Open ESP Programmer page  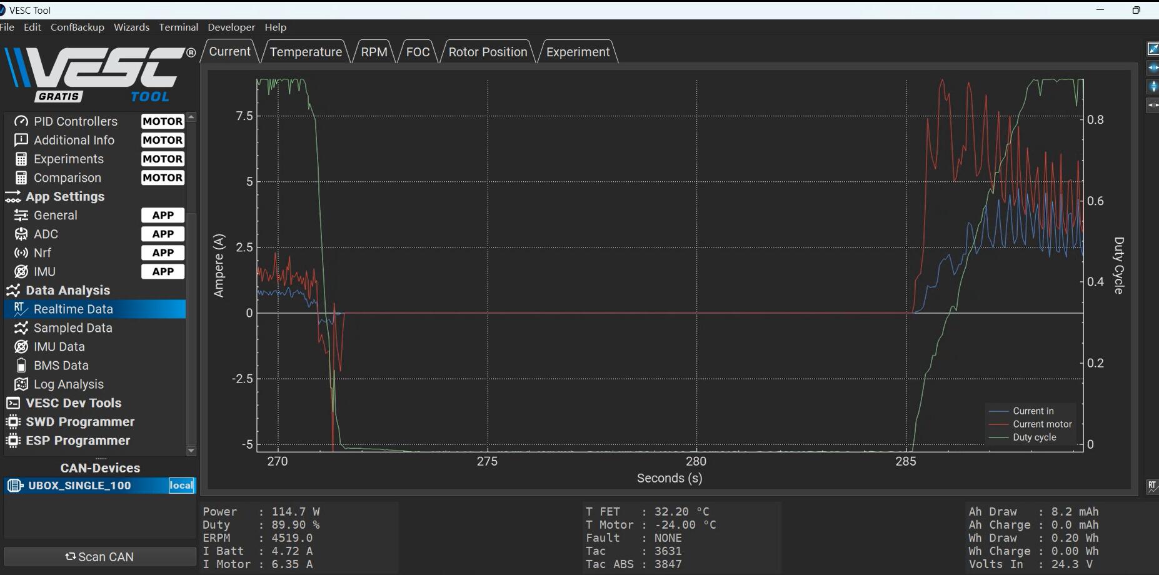[95, 440]
